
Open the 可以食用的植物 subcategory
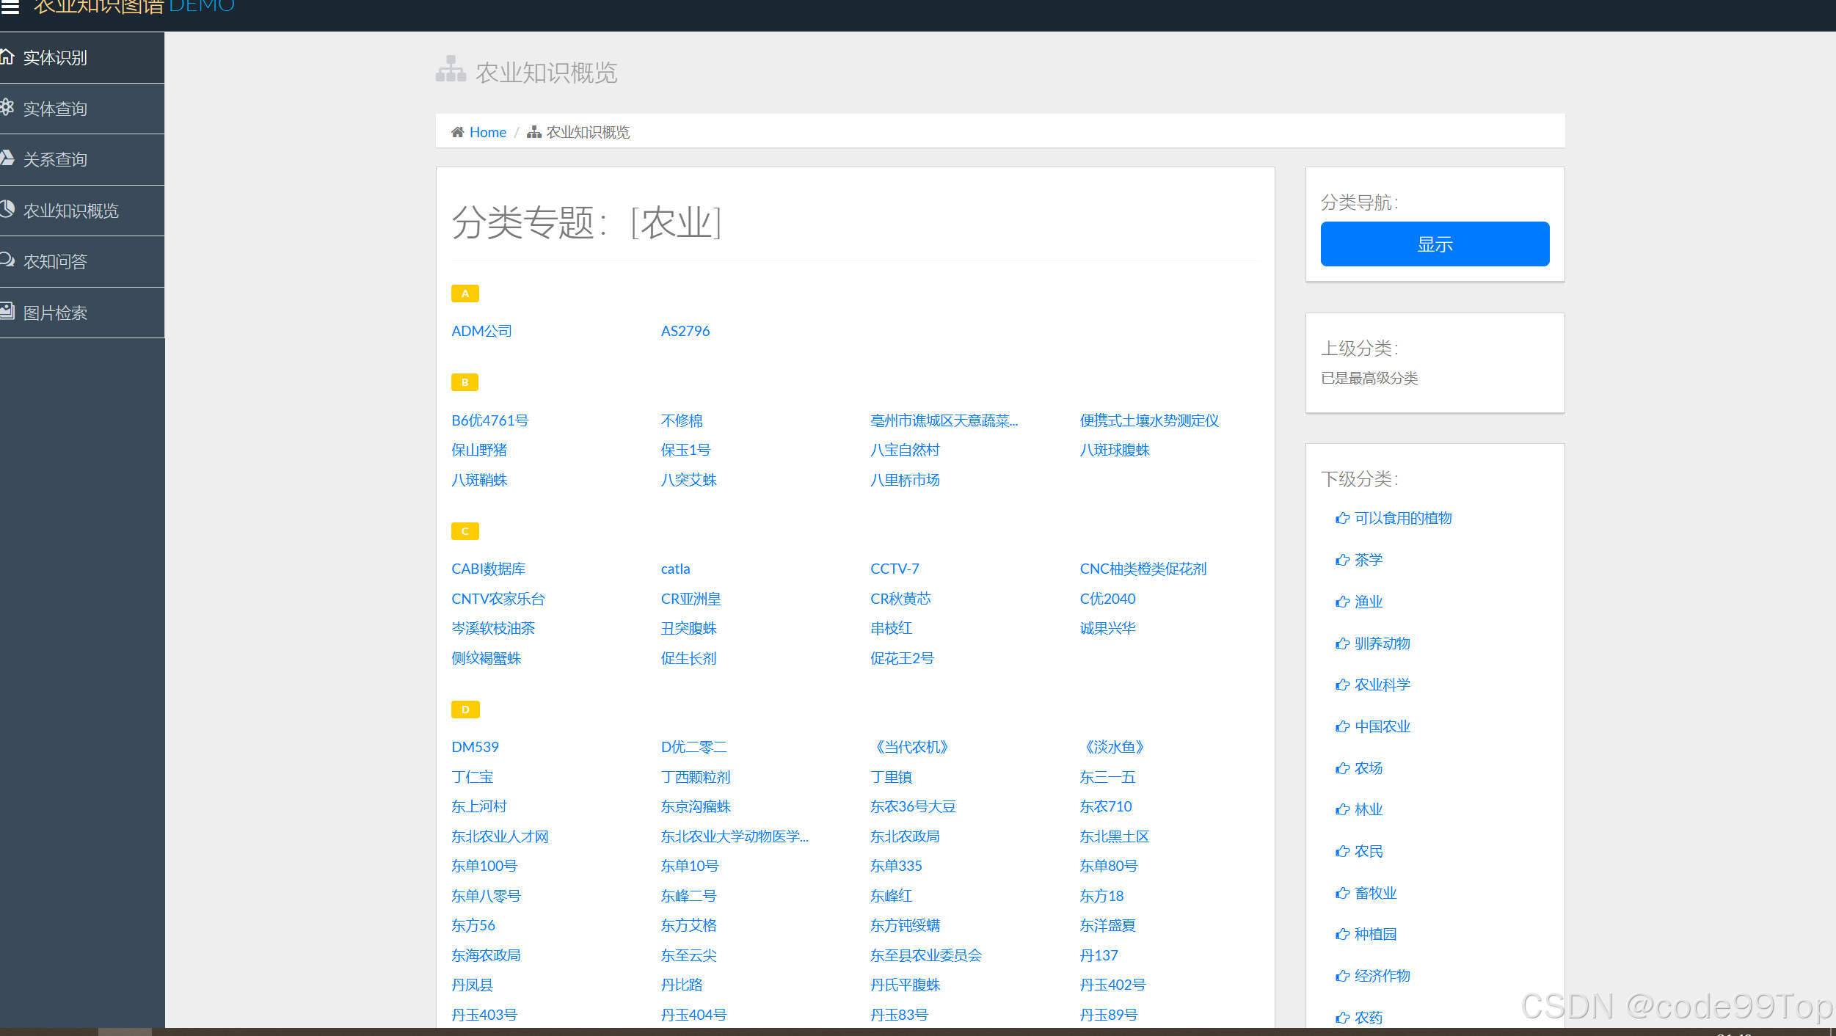tap(1402, 518)
